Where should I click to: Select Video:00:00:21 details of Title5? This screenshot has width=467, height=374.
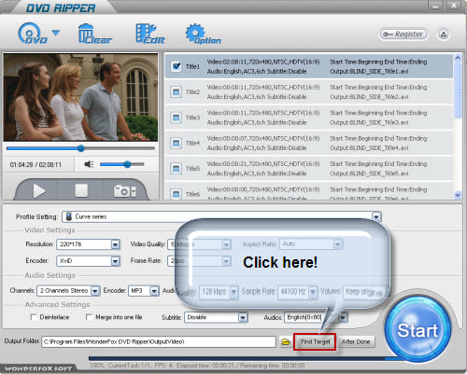[x=263, y=164]
